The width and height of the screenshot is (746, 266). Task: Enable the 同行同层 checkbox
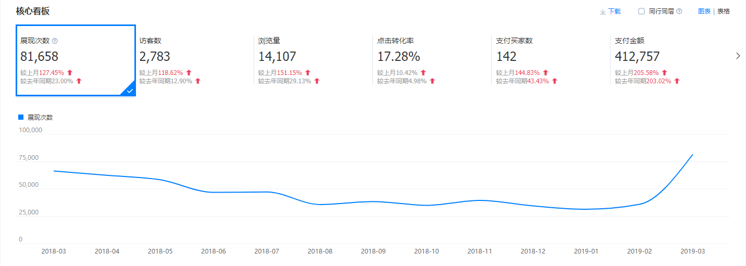[x=641, y=11]
